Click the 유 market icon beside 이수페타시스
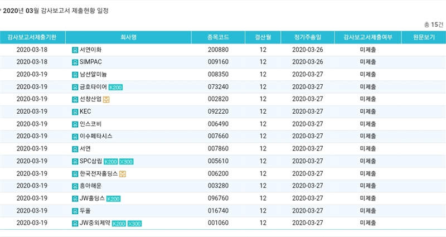The height and width of the screenshot is (237, 446). [x=75, y=137]
